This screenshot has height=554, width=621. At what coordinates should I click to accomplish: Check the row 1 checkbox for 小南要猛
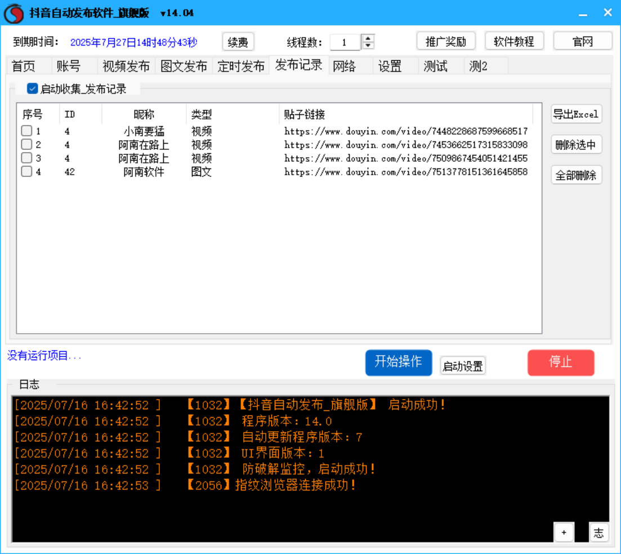pos(26,131)
